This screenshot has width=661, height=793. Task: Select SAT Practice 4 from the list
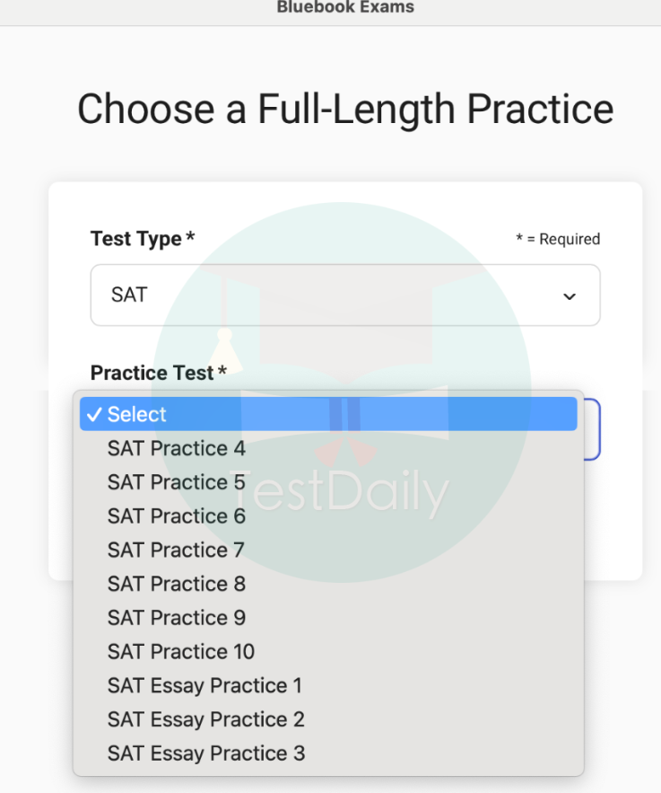pos(177,449)
